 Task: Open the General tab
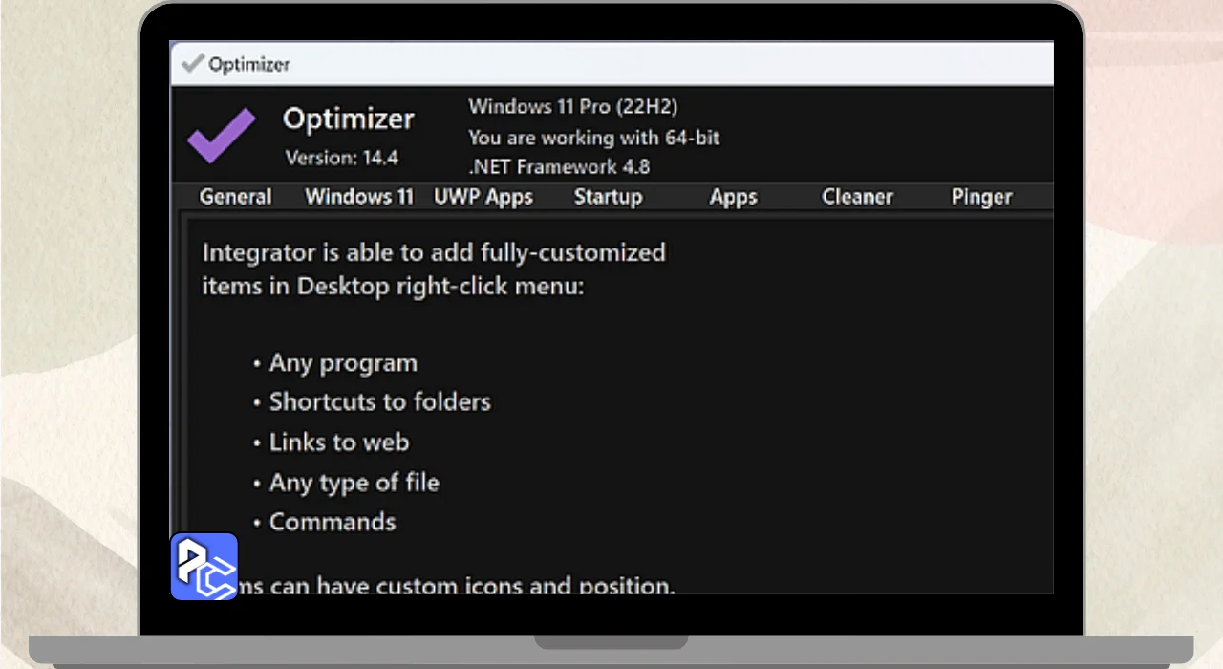(x=235, y=197)
